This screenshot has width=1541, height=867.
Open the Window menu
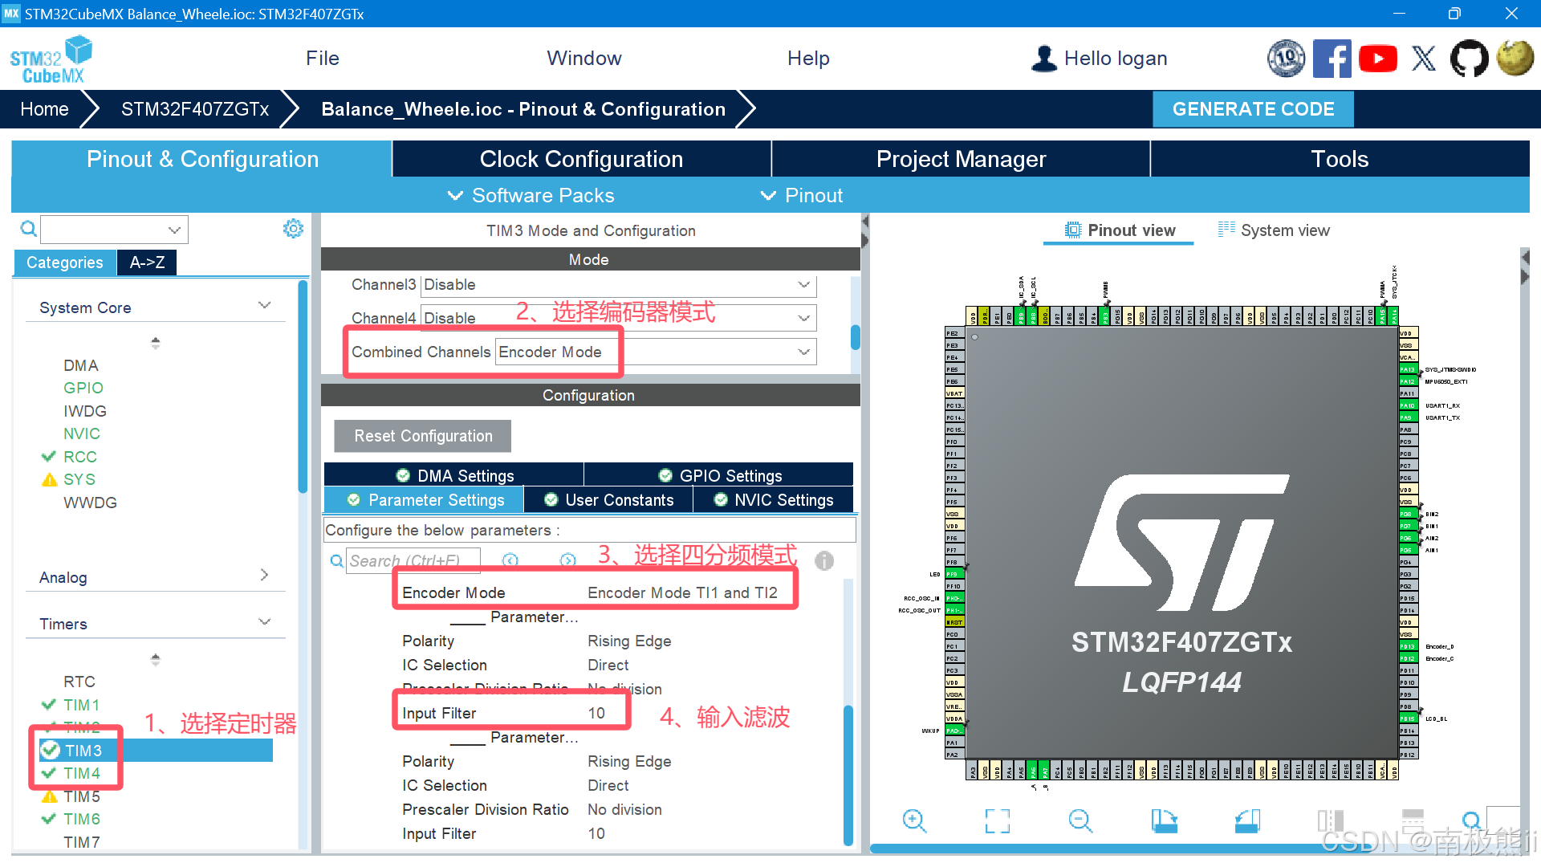coord(584,59)
